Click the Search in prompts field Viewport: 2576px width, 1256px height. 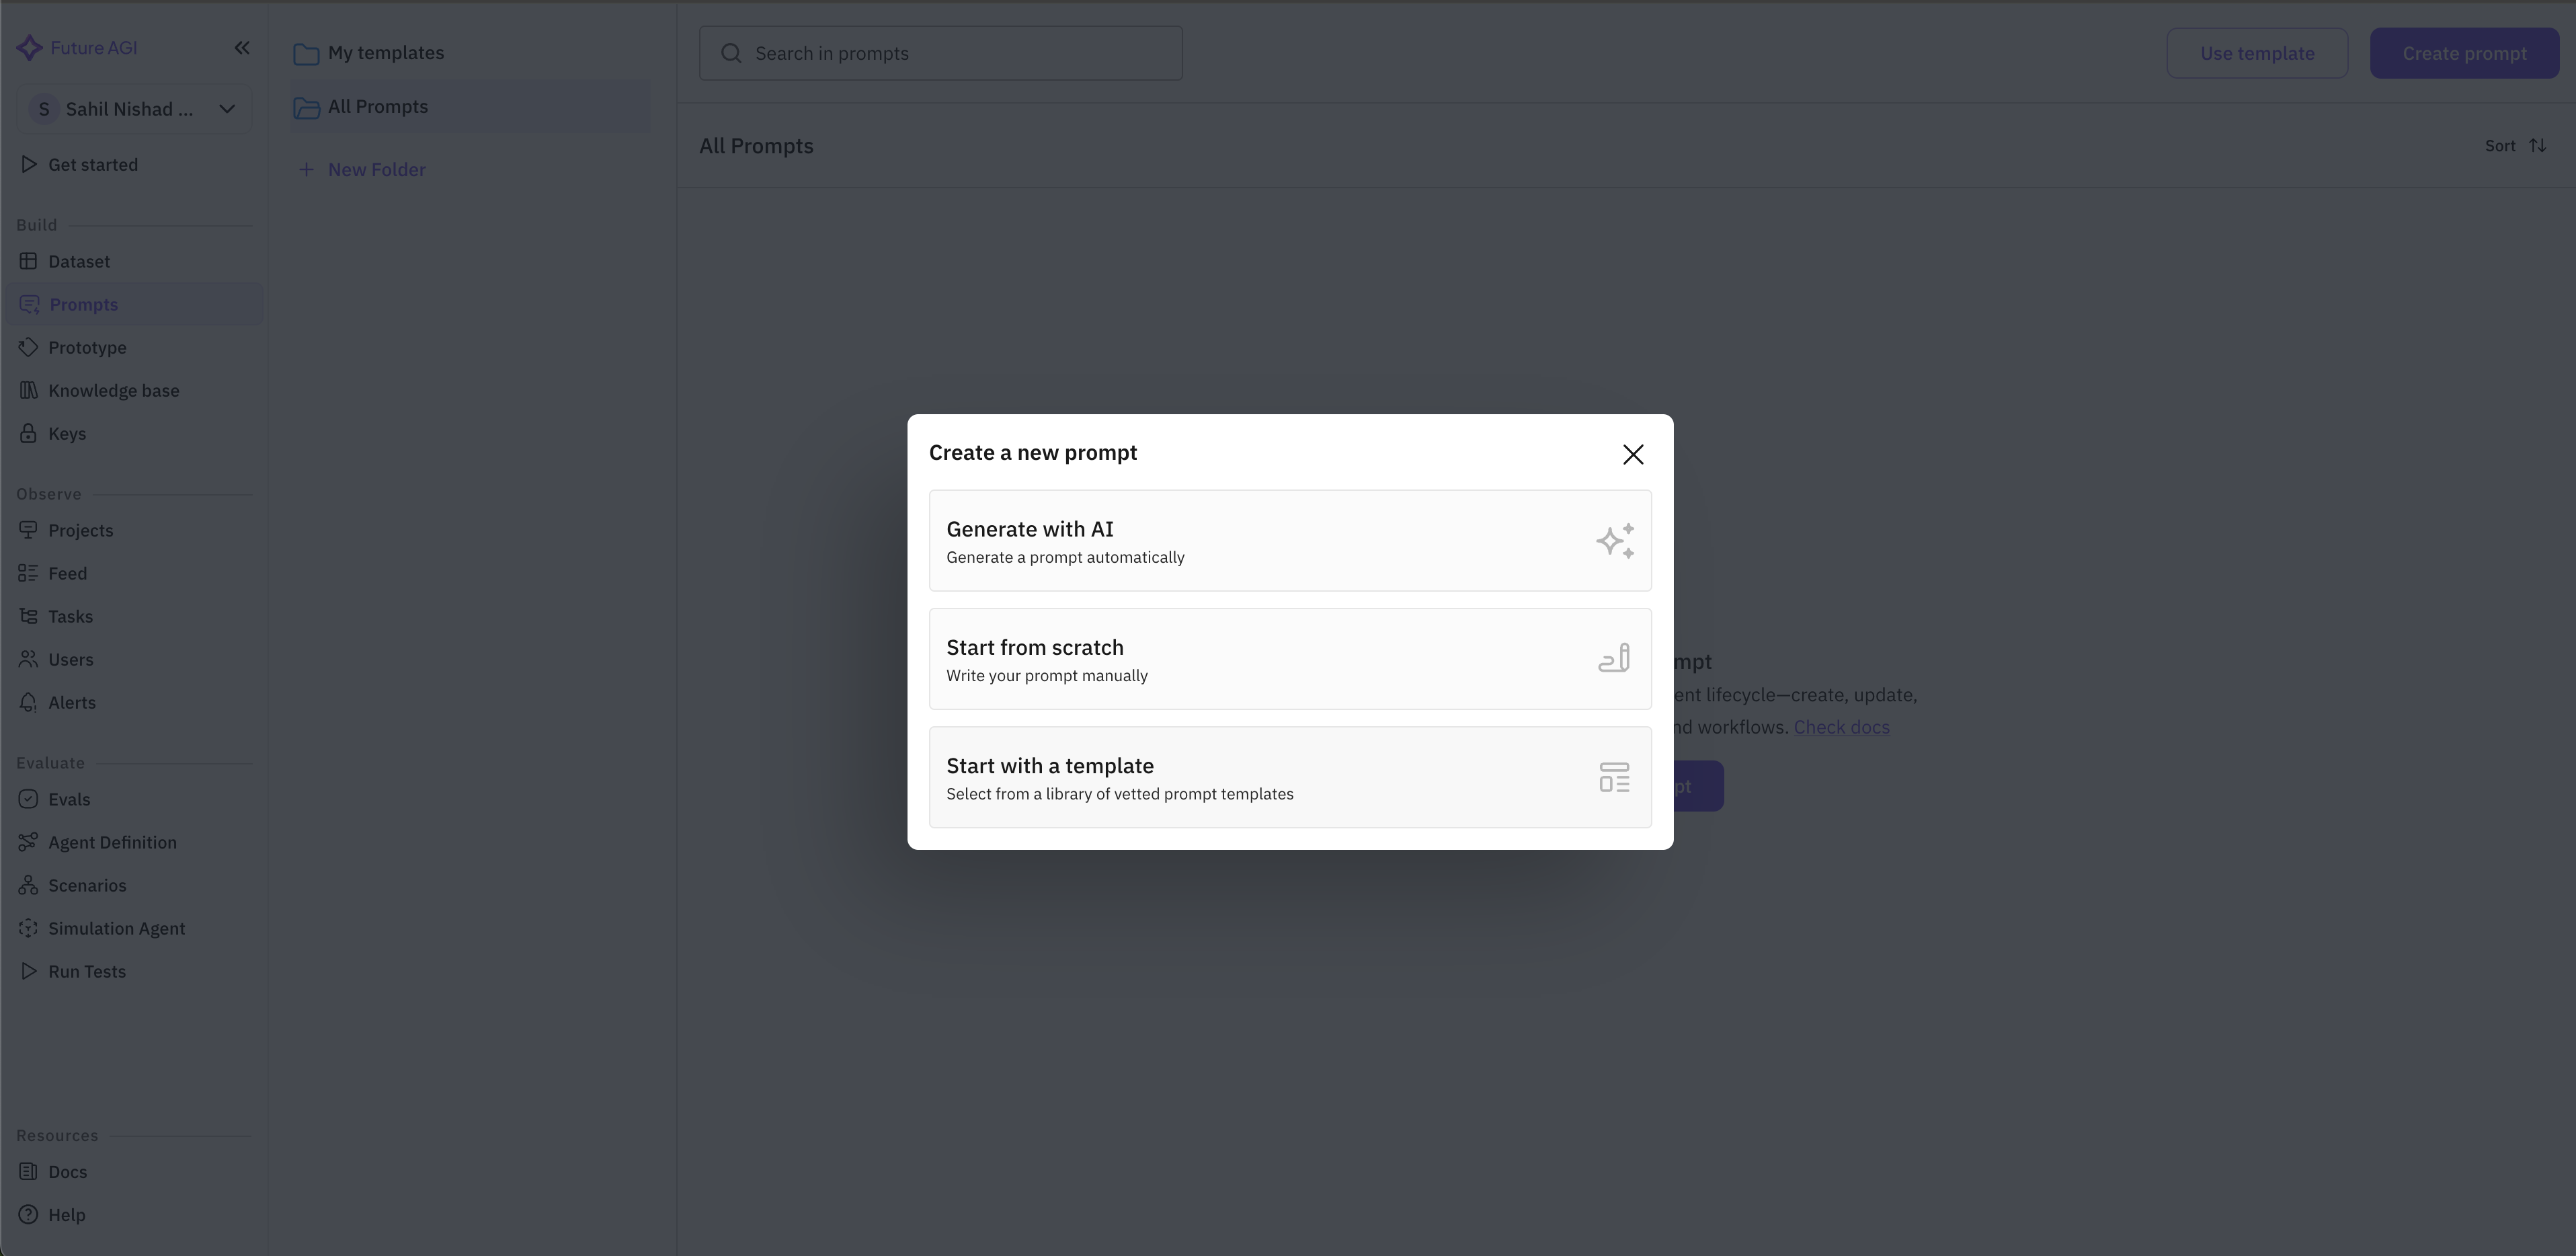pos(940,53)
